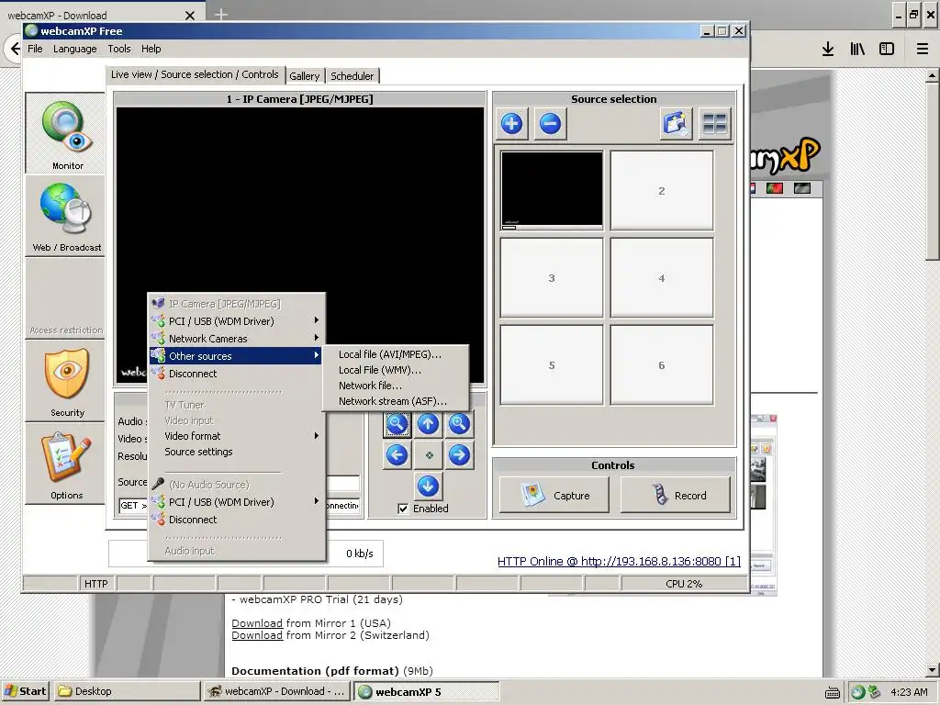Image resolution: width=940 pixels, height=705 pixels.
Task: Open the Firefox library icon
Action: pos(857,49)
